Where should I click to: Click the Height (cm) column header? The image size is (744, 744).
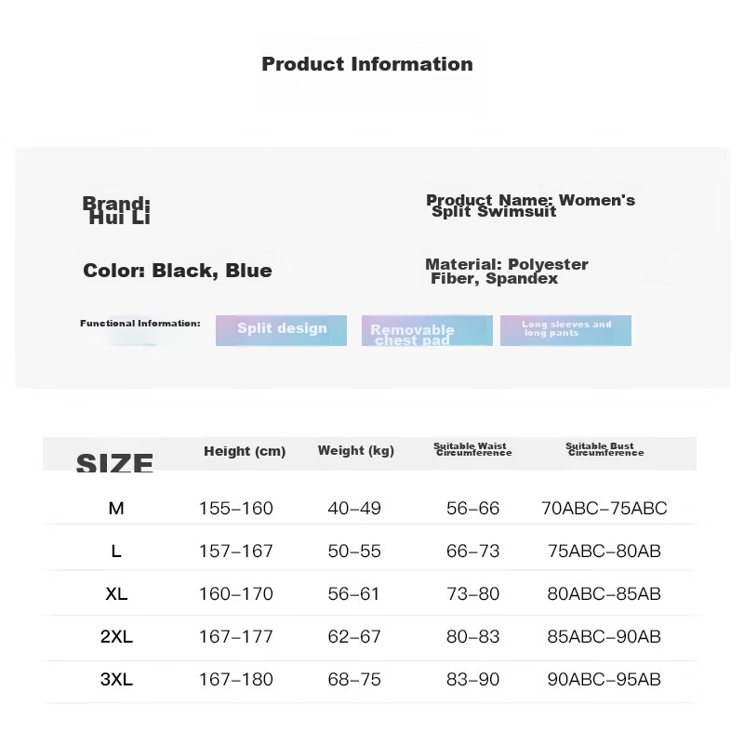245,451
